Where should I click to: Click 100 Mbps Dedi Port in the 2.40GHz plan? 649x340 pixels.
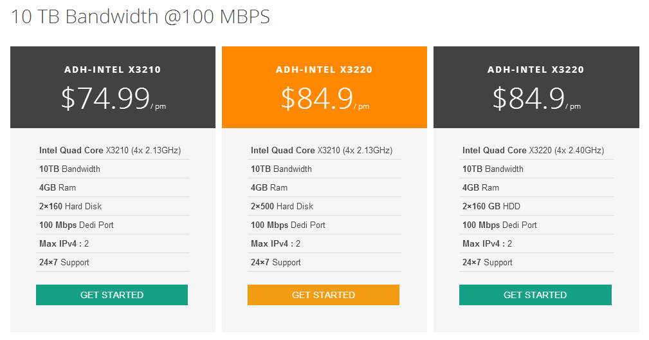tap(500, 225)
